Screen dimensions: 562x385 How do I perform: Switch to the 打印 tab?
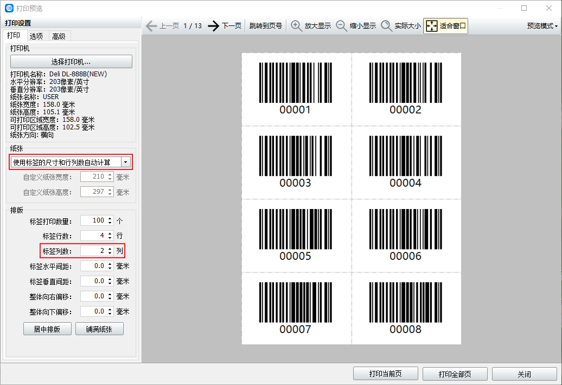[x=14, y=35]
